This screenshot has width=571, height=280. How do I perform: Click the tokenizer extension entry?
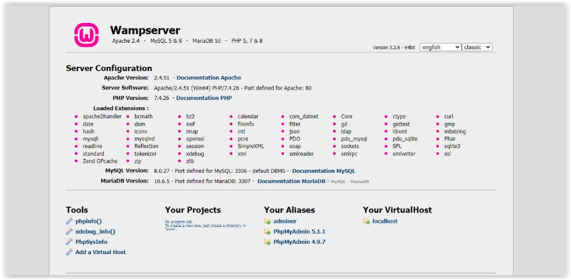click(x=145, y=154)
